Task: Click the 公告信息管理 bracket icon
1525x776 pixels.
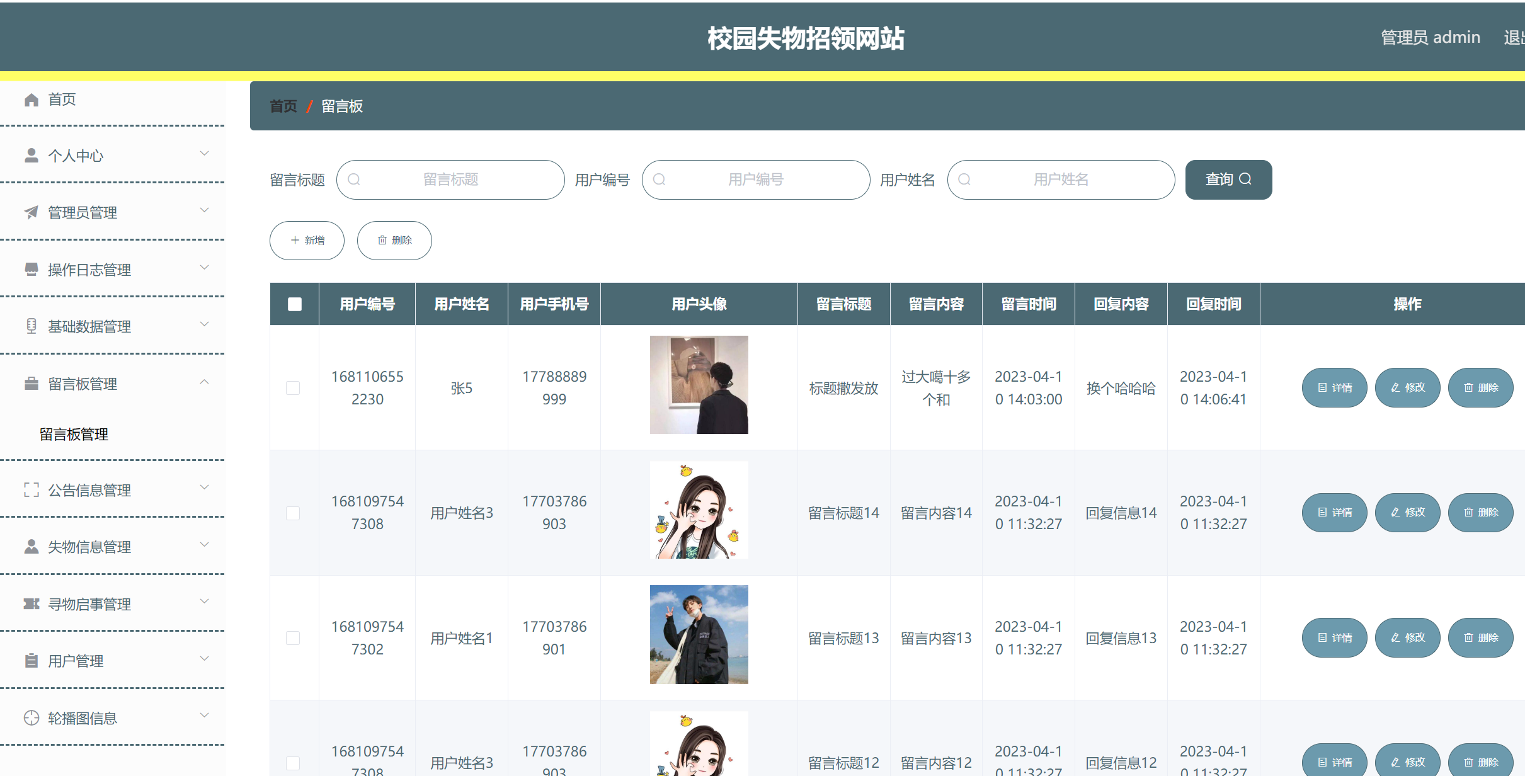Action: pos(31,489)
